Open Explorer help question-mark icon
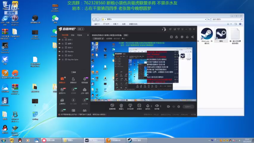The height and width of the screenshot is (143, 254). pyautogui.click(x=240, y=24)
